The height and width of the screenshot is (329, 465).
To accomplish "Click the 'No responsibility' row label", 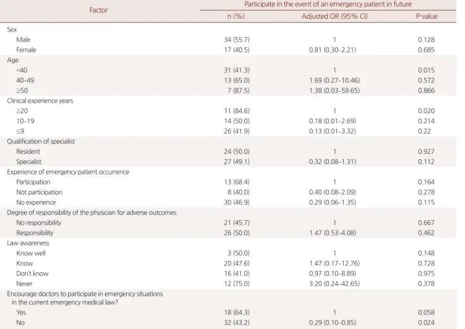I will [x=38, y=223].
